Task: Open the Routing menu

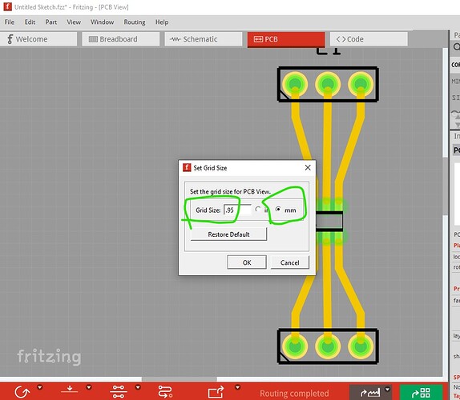Action: coord(135,22)
